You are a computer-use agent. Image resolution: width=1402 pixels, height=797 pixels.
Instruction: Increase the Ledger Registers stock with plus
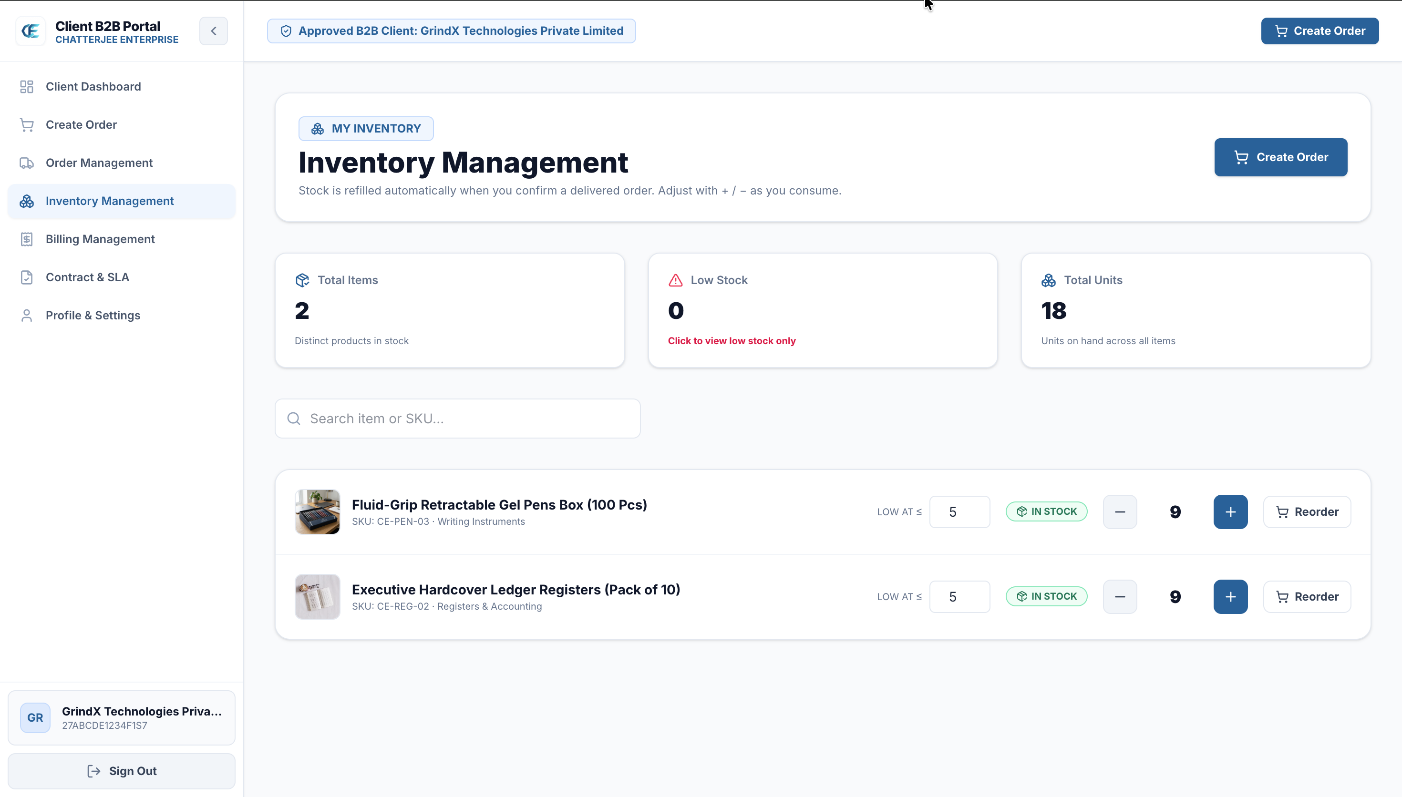(x=1231, y=597)
